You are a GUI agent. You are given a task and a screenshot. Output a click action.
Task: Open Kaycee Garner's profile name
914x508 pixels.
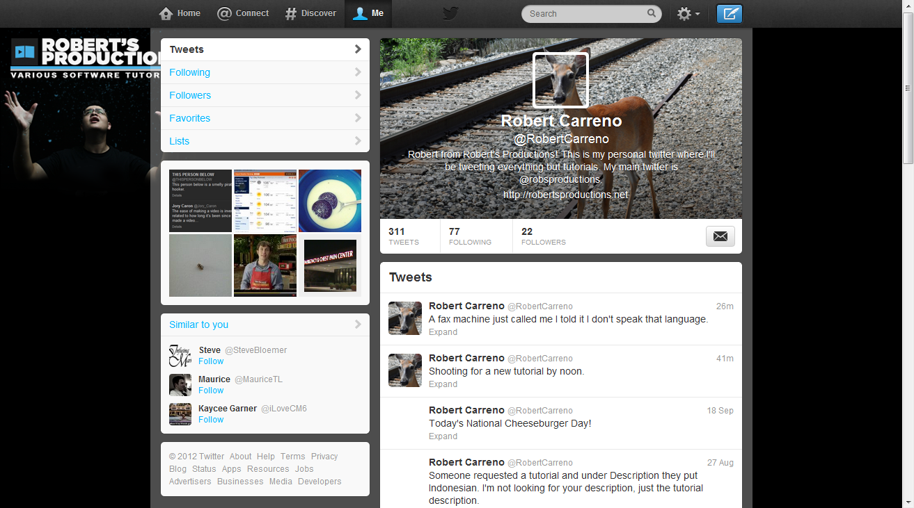point(228,409)
